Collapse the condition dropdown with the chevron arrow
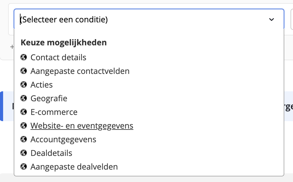The height and width of the screenshot is (182, 293). (x=271, y=20)
